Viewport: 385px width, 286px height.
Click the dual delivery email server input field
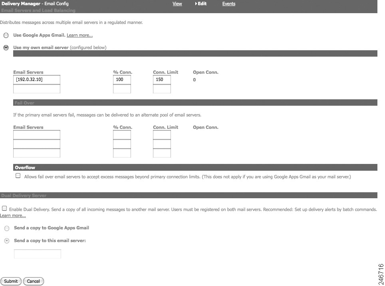37,254
